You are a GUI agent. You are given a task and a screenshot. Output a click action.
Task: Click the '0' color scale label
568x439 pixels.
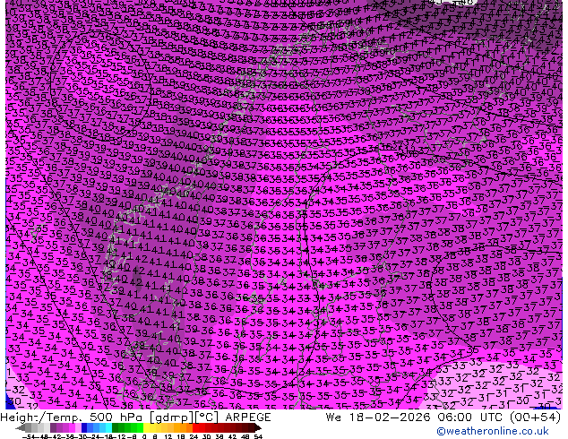(x=144, y=436)
